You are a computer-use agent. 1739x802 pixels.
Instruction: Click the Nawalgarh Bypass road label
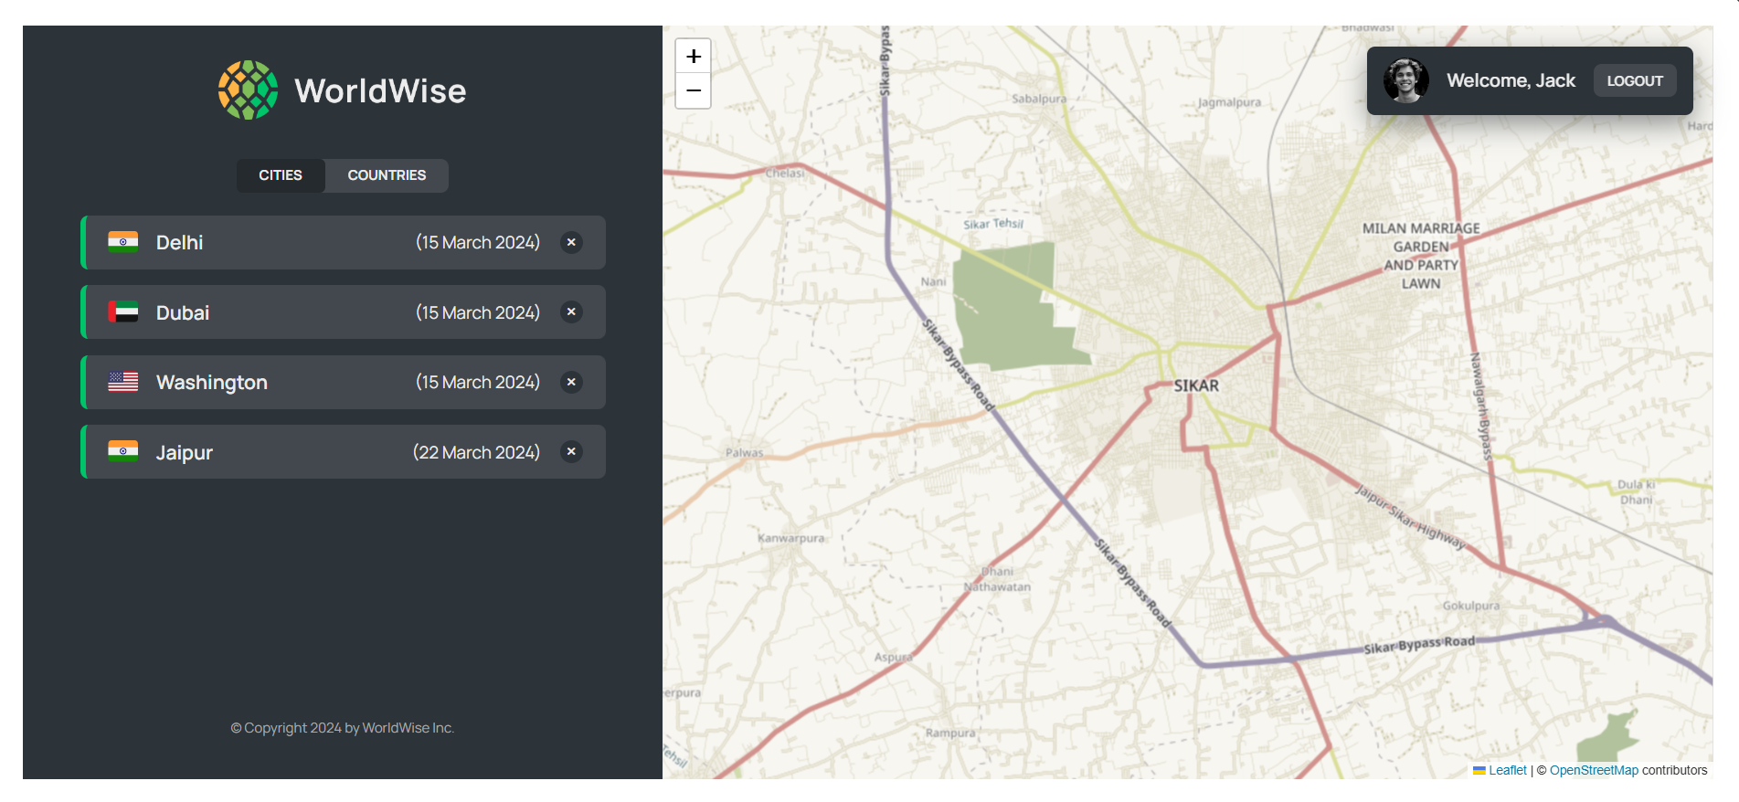click(x=1480, y=406)
